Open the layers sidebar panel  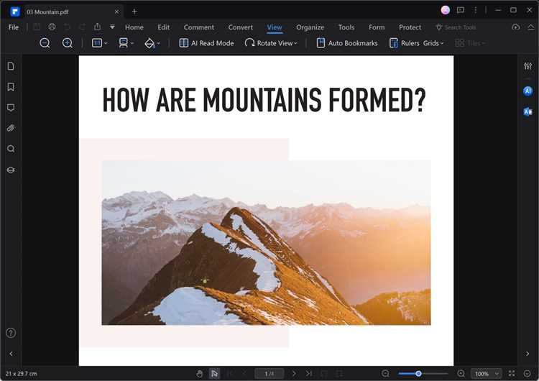[11, 170]
